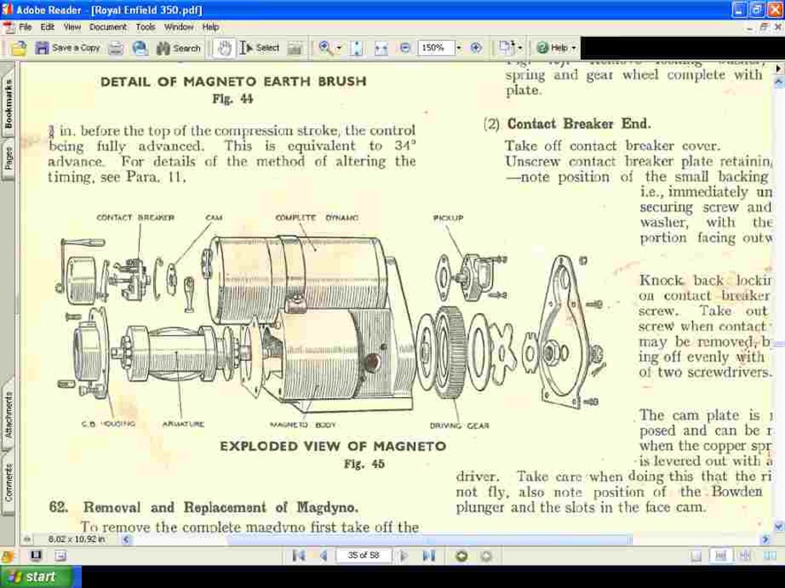Click the Next View grey button
785x588 pixels.
point(486,556)
